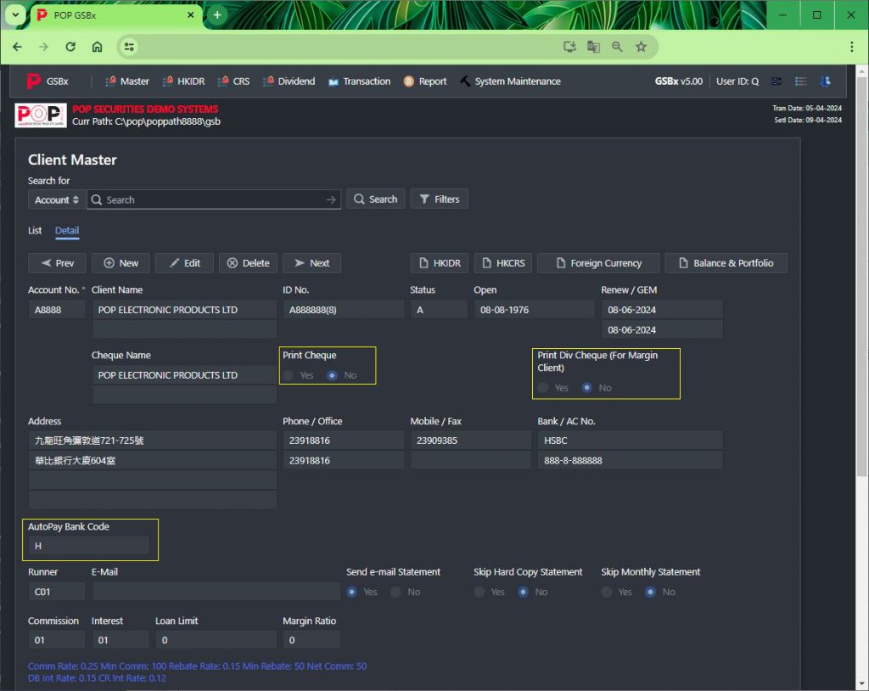Click the install app icon in address bar

pos(570,47)
